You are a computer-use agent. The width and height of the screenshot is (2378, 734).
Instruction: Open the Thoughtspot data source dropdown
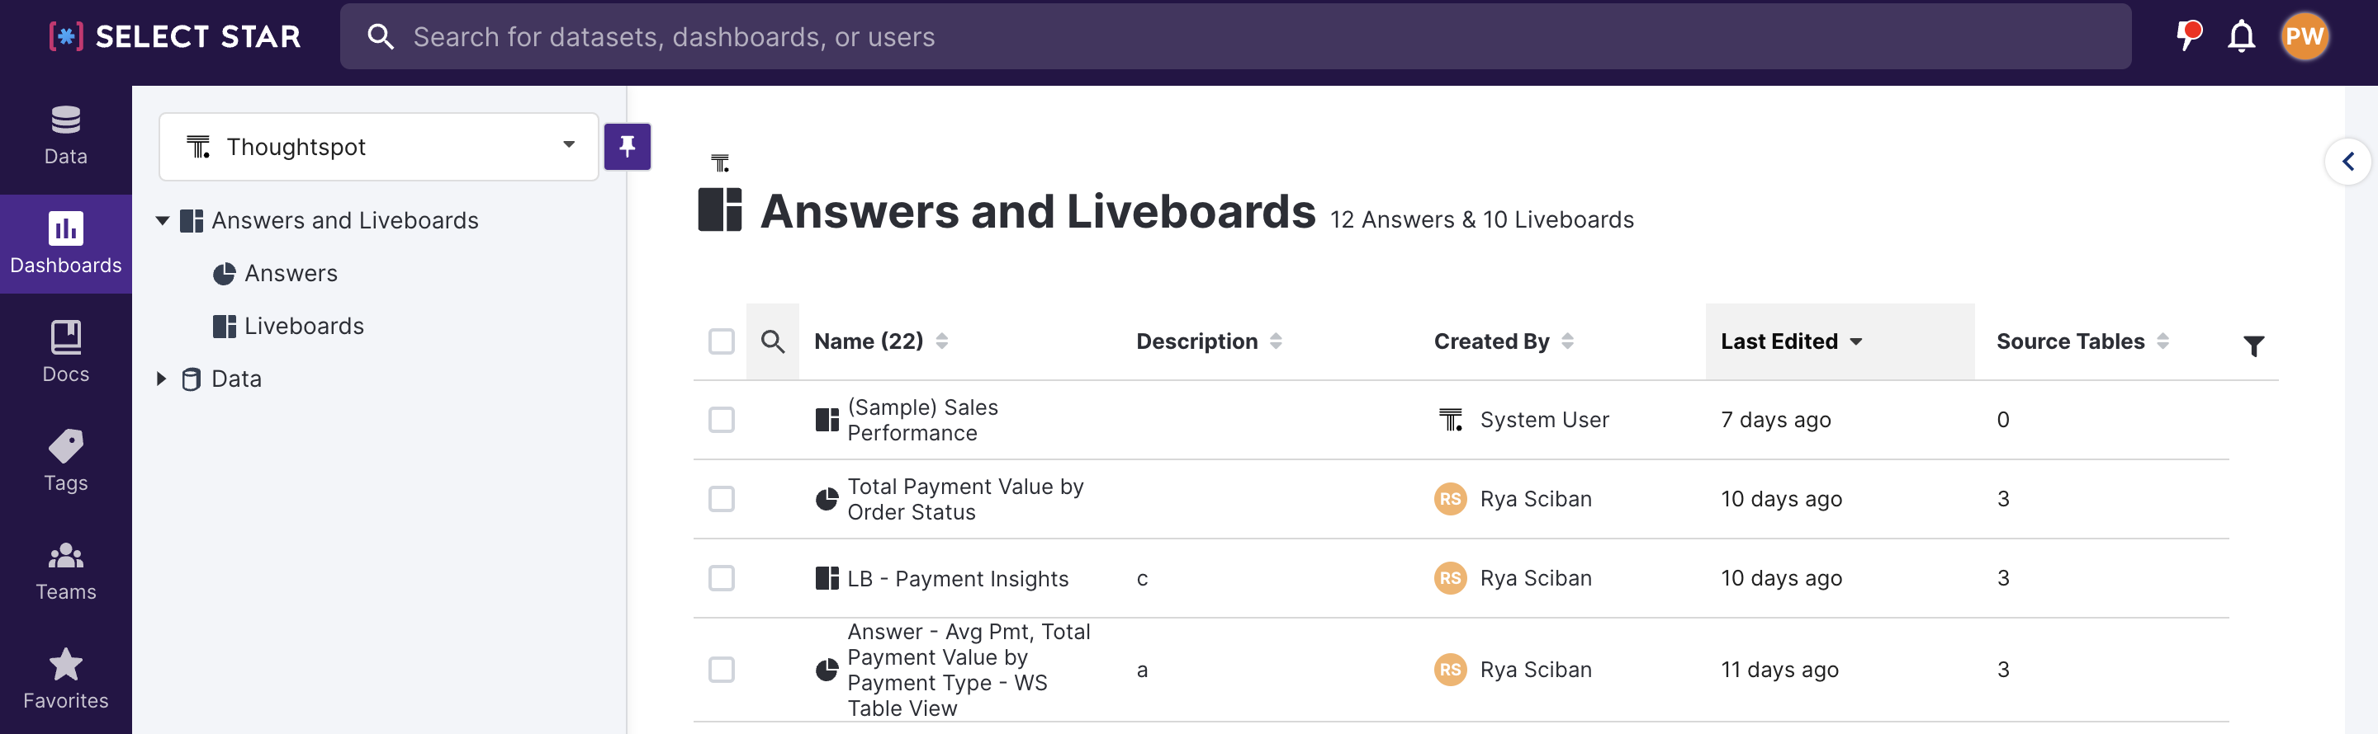tap(378, 147)
